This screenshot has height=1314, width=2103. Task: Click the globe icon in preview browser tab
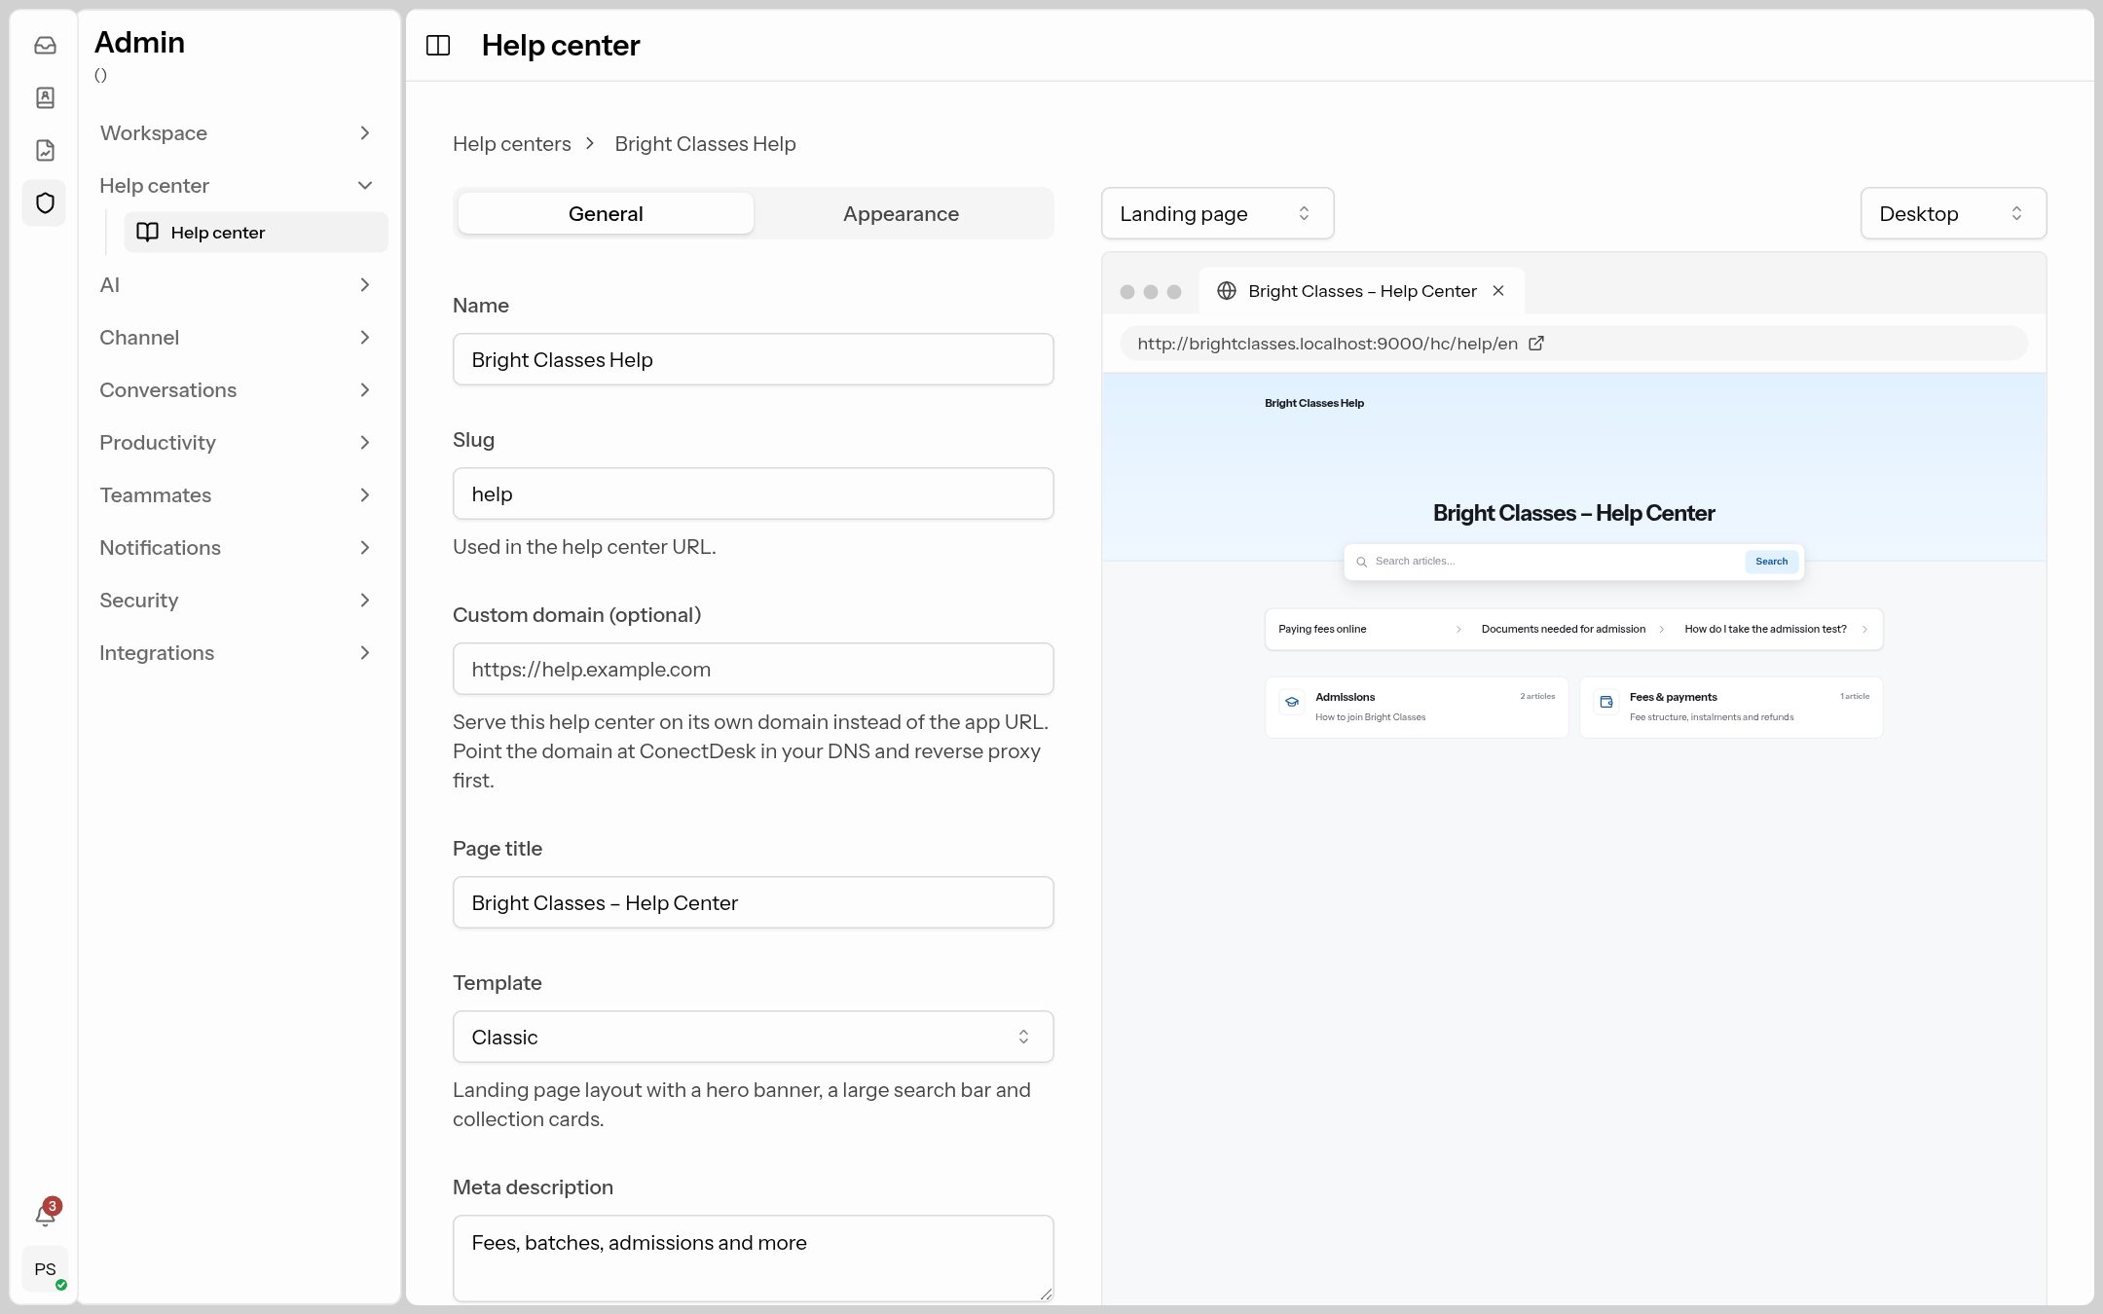(x=1227, y=291)
